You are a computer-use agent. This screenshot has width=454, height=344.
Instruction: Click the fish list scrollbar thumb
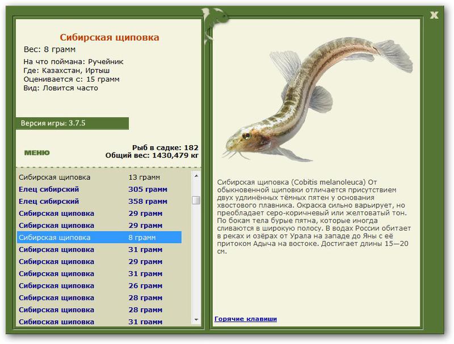196,200
